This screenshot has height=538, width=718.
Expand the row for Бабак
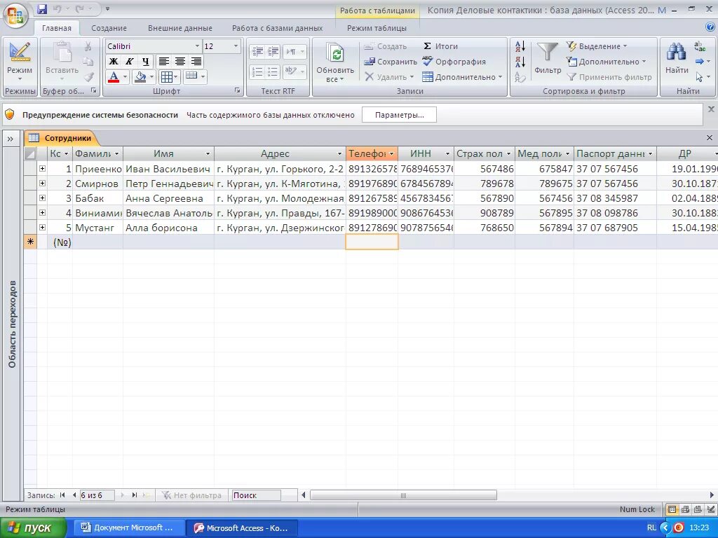point(42,198)
